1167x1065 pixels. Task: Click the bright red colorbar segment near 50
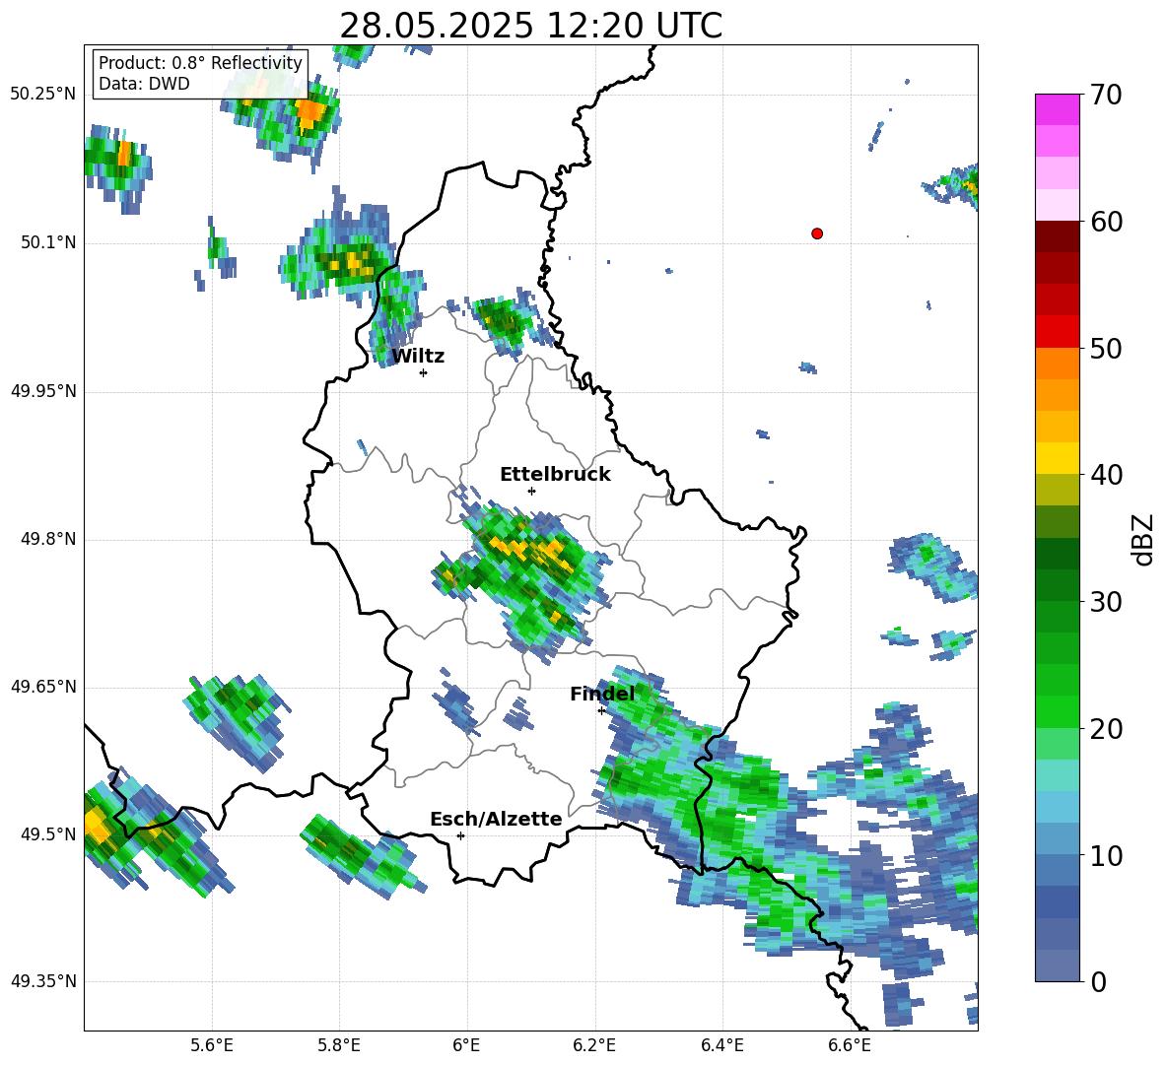pos(1057,332)
